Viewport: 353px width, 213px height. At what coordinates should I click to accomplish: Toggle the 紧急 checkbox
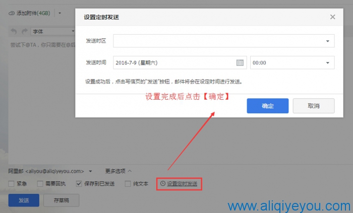11,184
